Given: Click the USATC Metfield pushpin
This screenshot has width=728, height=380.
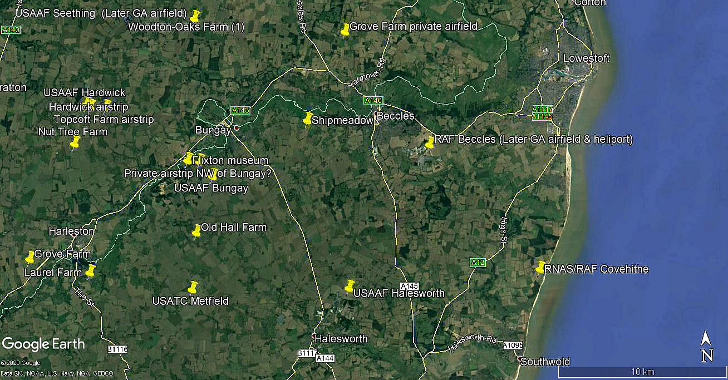Looking at the screenshot, I should click(x=193, y=287).
